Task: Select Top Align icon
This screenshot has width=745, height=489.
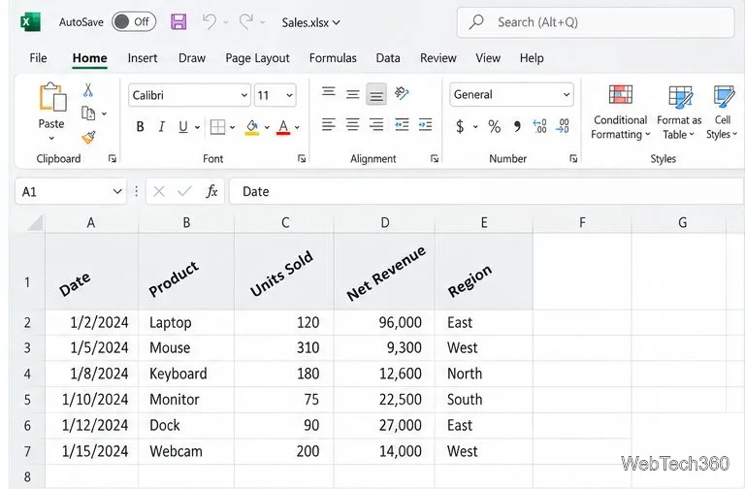Action: (x=328, y=92)
